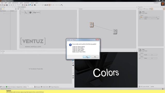Image resolution: width=165 pixels, height=93 pixels.
Task: Click the Undo toolbar icon
Action: tap(18, 5)
